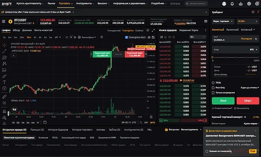The height and width of the screenshot is (157, 261).
Task: Switch to the Недавние Торги tab
Action: pos(189,30)
